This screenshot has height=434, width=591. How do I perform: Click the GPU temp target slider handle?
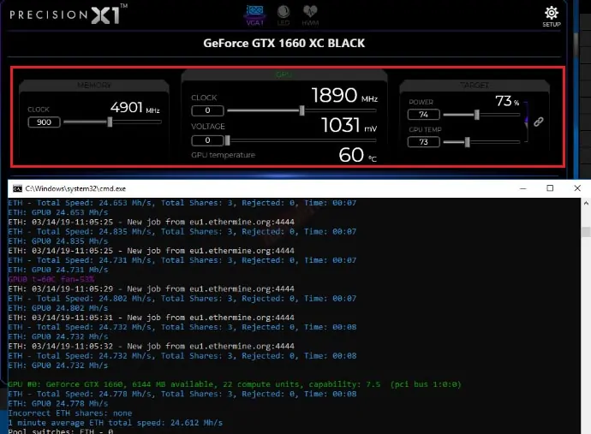[x=468, y=141]
